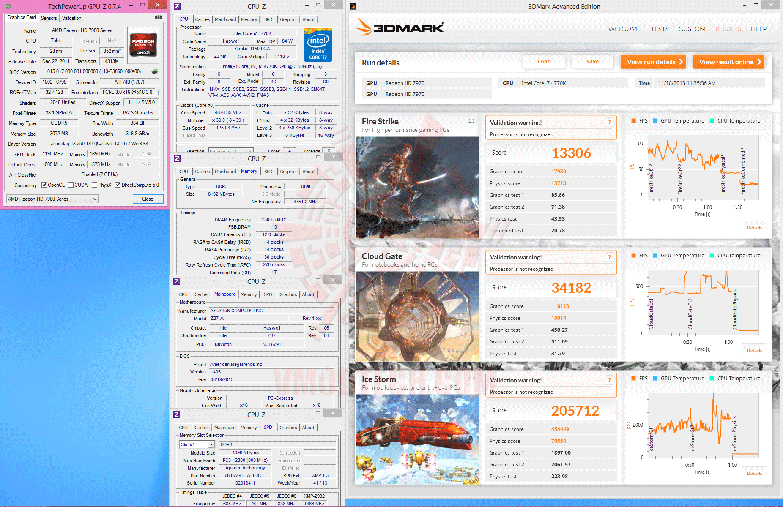This screenshot has height=507, width=783.
Task: Click the Z icon of the CPU-Z window showing the CPU tab
Action: [177, 6]
